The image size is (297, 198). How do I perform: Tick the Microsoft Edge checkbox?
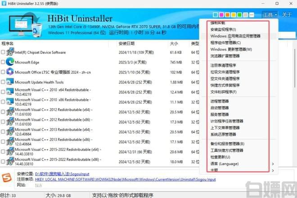[3, 62]
